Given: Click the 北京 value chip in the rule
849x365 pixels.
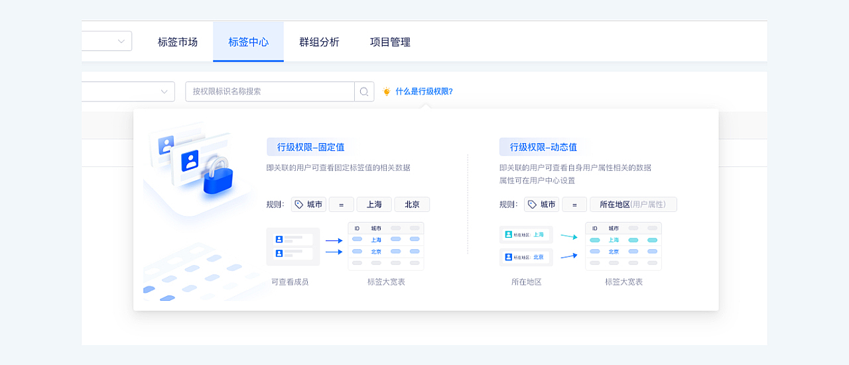Looking at the screenshot, I should click(412, 205).
